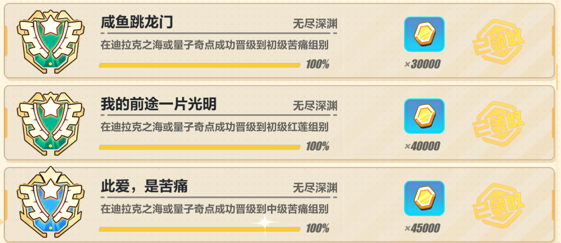Image resolution: width=561 pixels, height=243 pixels.
Task: Click the coin reward icon above ×45000
Action: click(x=424, y=198)
